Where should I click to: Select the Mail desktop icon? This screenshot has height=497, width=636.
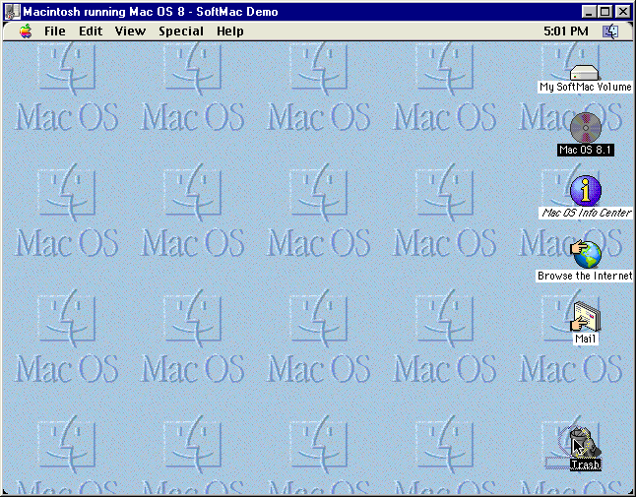586,317
